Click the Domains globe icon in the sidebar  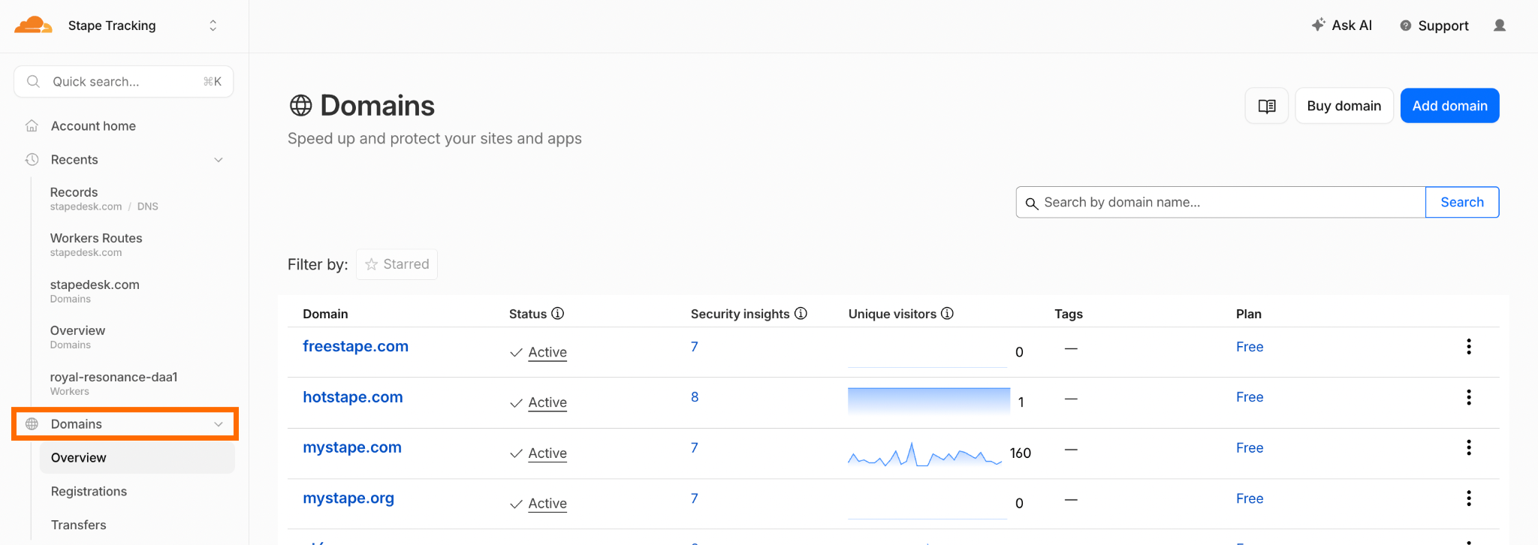pos(32,424)
